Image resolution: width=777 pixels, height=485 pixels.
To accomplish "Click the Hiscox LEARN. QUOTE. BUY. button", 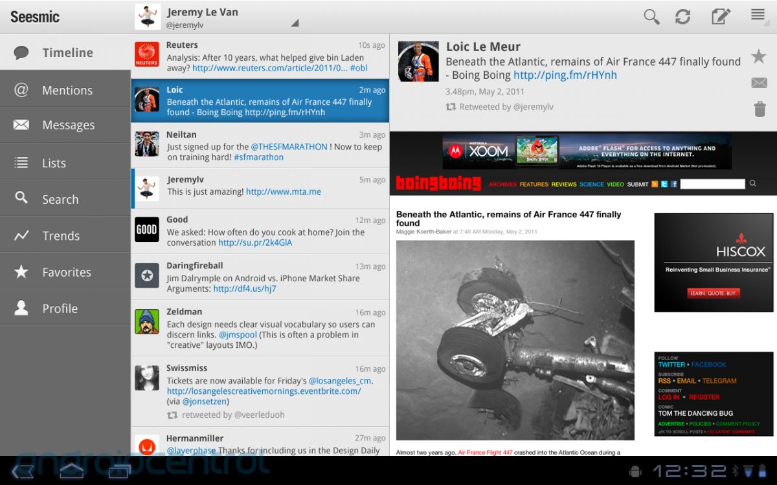I will pyautogui.click(x=714, y=293).
